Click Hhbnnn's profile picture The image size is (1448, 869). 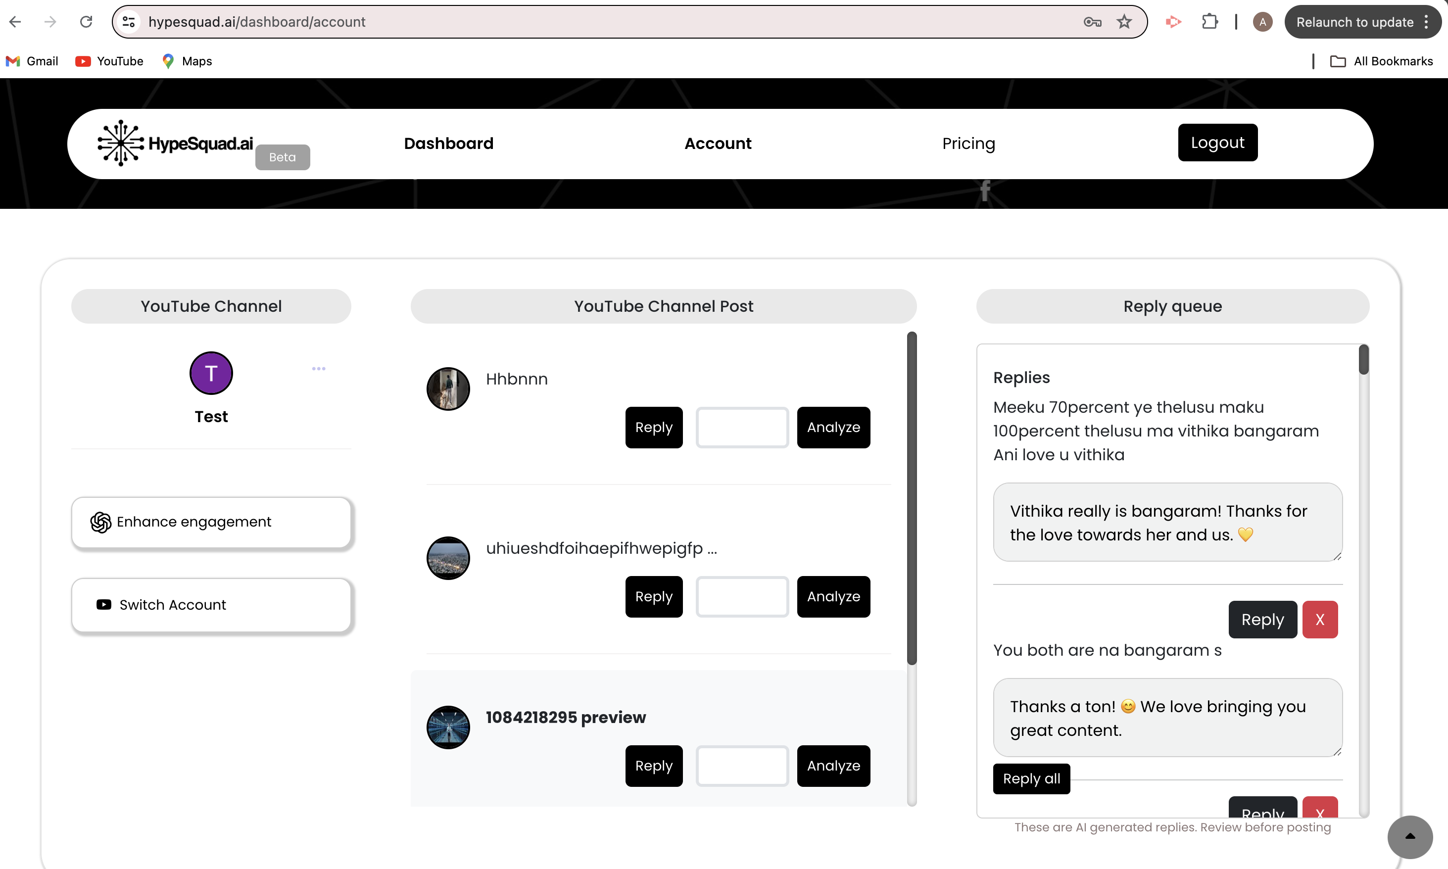(x=447, y=389)
